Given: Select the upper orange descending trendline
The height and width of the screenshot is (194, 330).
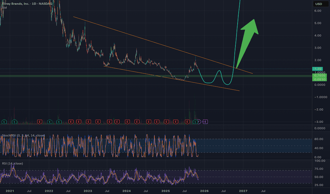Looking at the screenshot, I should (x=163, y=45).
